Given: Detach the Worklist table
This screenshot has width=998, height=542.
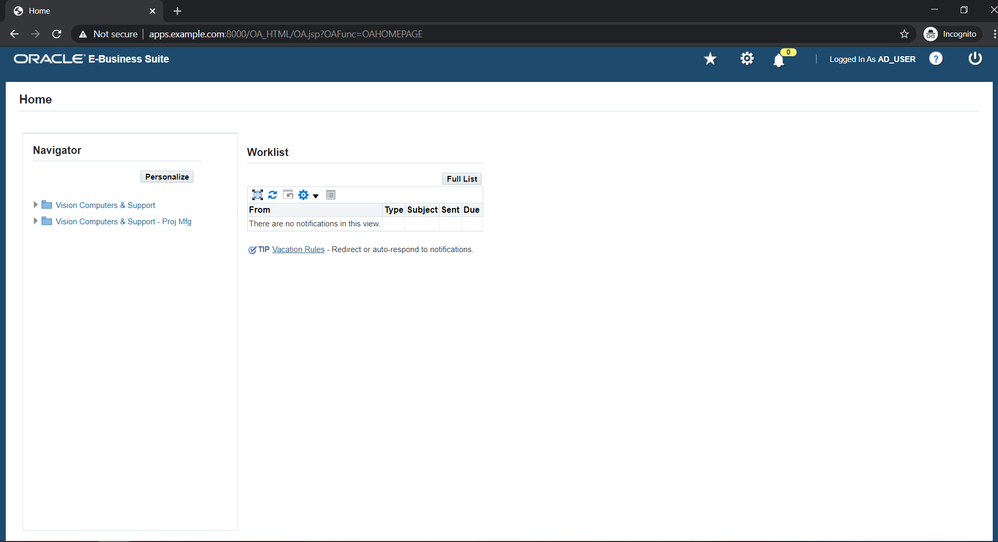Looking at the screenshot, I should [x=288, y=194].
